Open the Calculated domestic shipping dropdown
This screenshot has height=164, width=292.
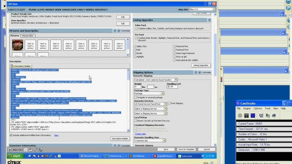click(x=176, y=80)
